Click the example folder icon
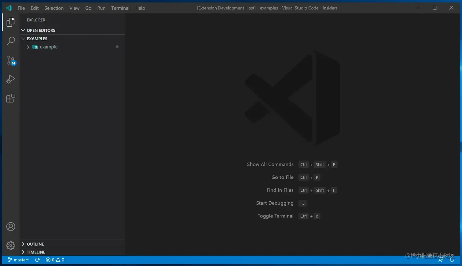Screen dimensions: 462x266 [35, 47]
